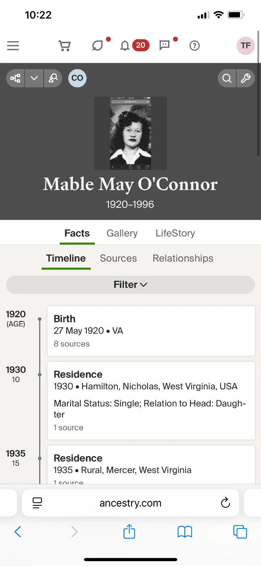Open the TF account profile menu
Screen dimensions: 261x566
click(245, 46)
